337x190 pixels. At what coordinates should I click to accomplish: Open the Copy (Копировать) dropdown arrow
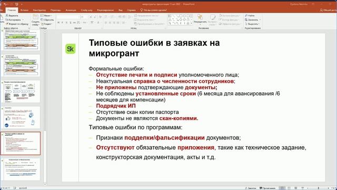tap(23, 20)
